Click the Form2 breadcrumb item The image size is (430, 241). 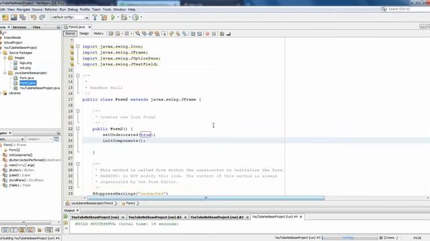[x=130, y=204]
